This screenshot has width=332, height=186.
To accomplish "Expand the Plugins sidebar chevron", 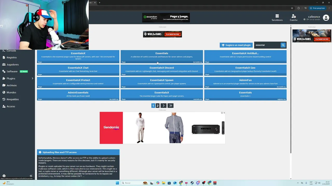I will pos(32,78).
